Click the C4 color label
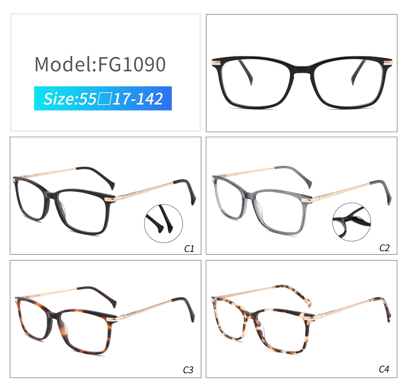Image resolution: width=407 pixels, height=391 pixels. 384,369
